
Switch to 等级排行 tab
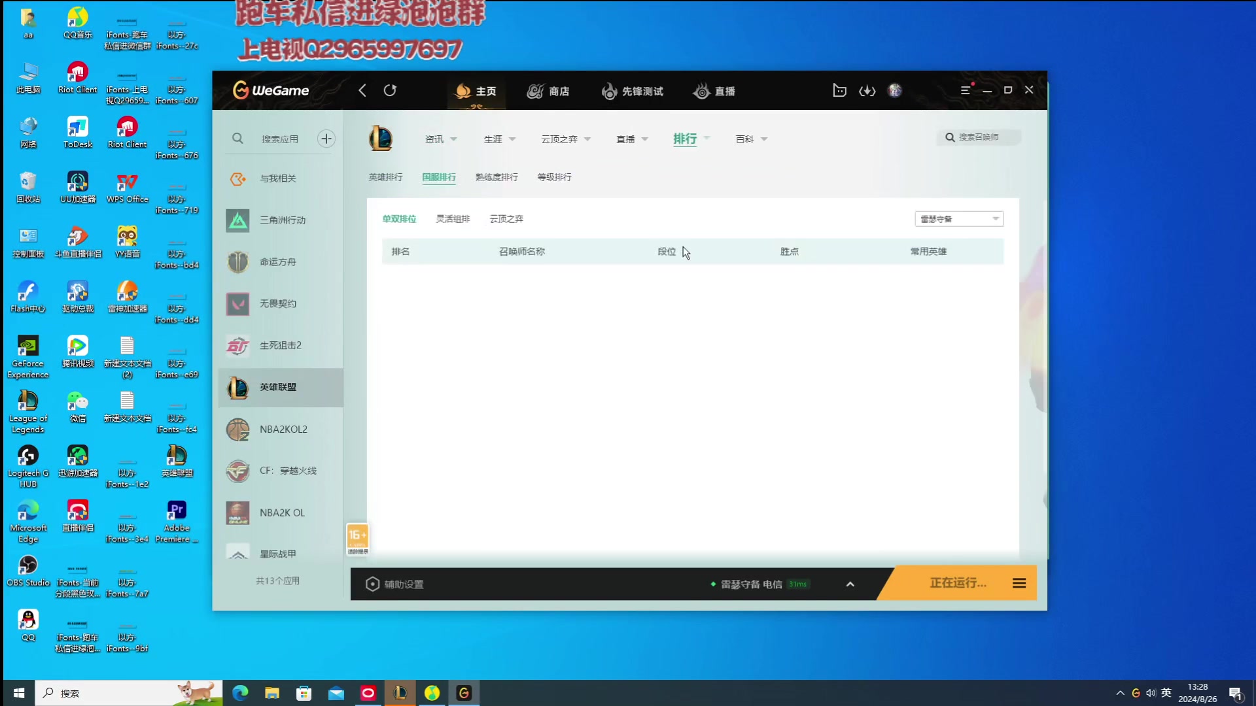(554, 177)
